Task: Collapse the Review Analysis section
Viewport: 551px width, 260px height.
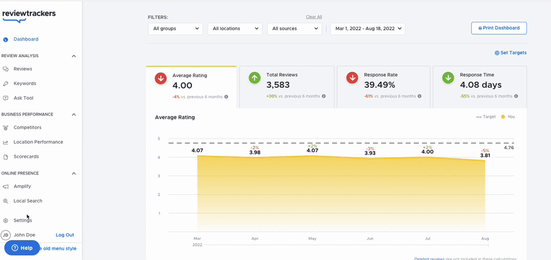Action: 74,56
